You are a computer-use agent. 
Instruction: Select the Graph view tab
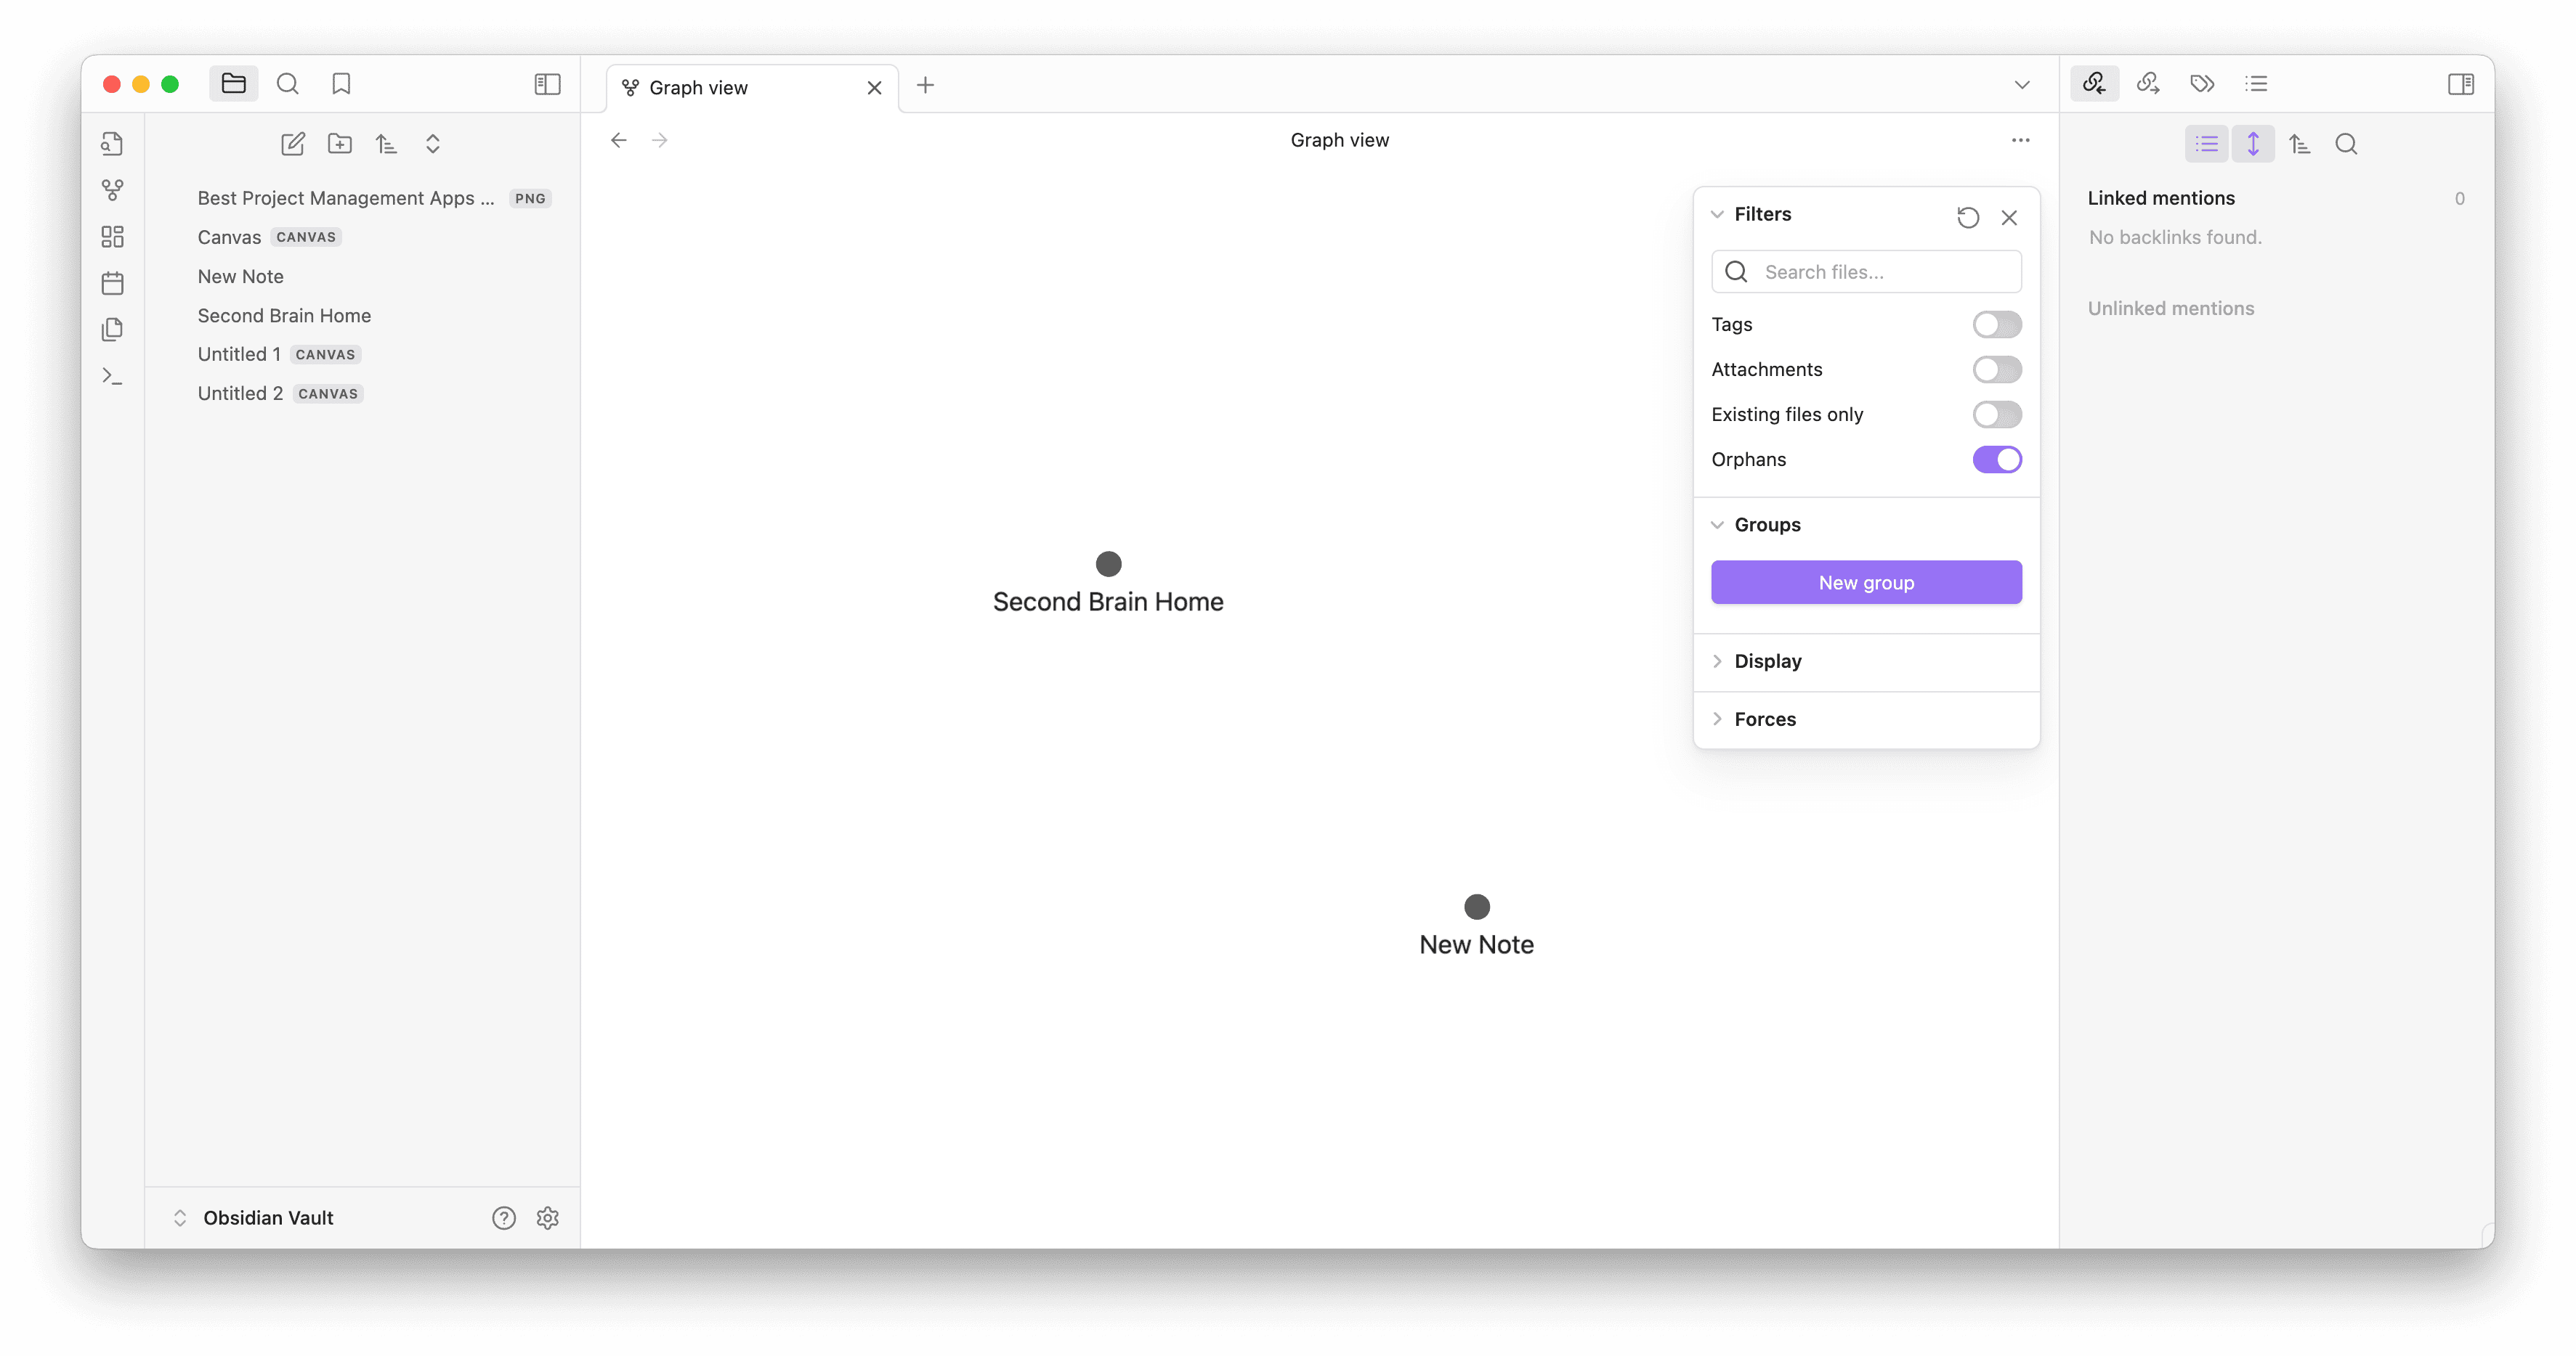coord(698,88)
